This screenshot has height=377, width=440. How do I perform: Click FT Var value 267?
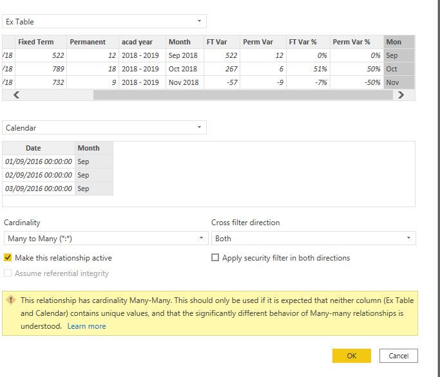click(222, 69)
